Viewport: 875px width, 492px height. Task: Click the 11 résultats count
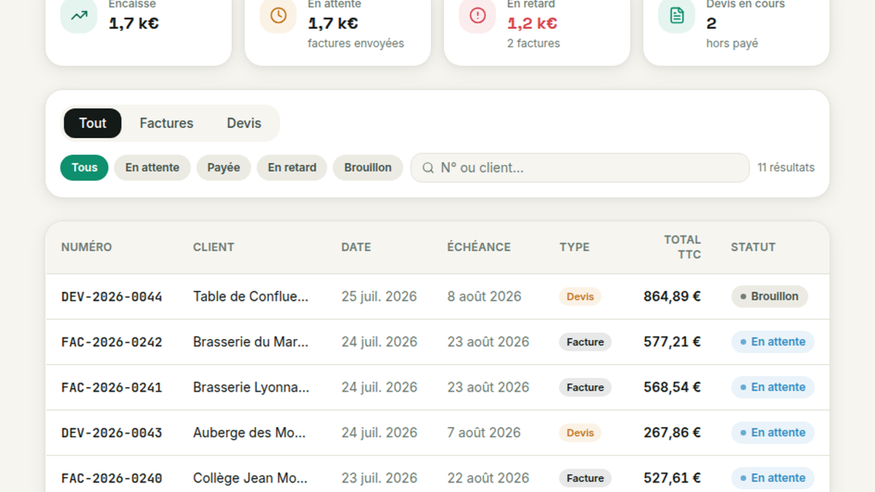[x=786, y=168]
